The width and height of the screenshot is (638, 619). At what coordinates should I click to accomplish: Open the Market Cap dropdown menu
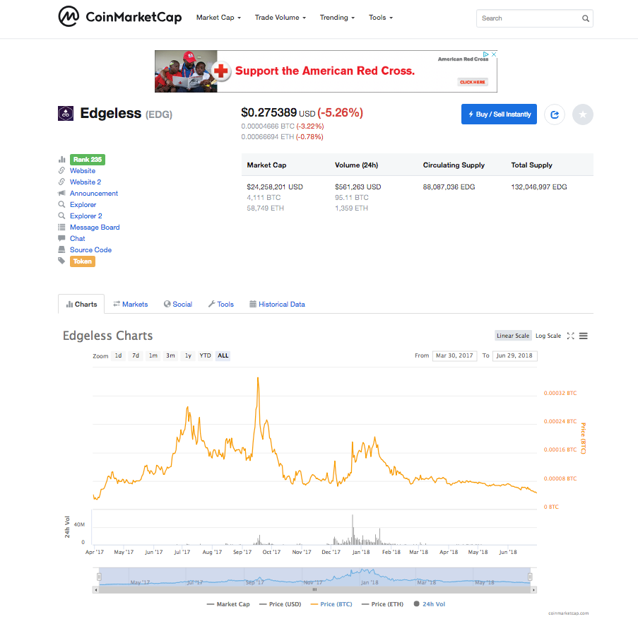(218, 18)
